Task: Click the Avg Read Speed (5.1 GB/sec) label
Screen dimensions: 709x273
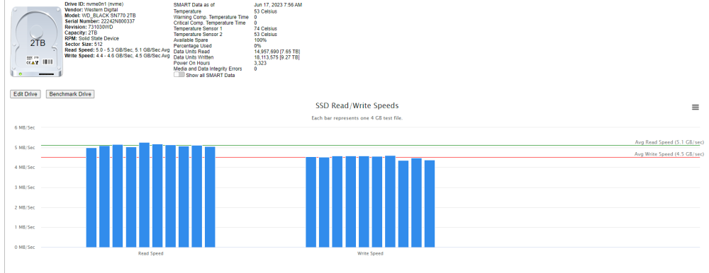Action: pyautogui.click(x=669, y=141)
